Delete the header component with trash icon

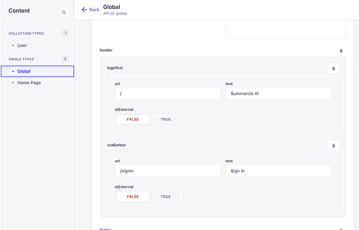click(341, 50)
